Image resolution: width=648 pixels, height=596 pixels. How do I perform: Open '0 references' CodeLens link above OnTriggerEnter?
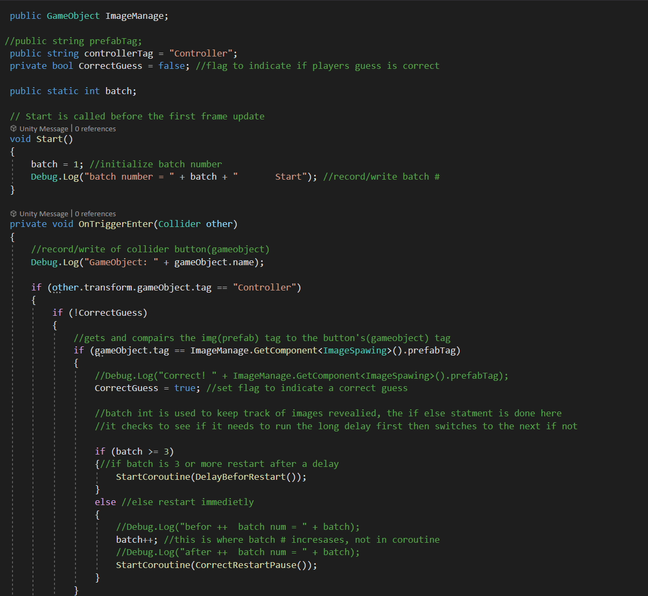95,214
